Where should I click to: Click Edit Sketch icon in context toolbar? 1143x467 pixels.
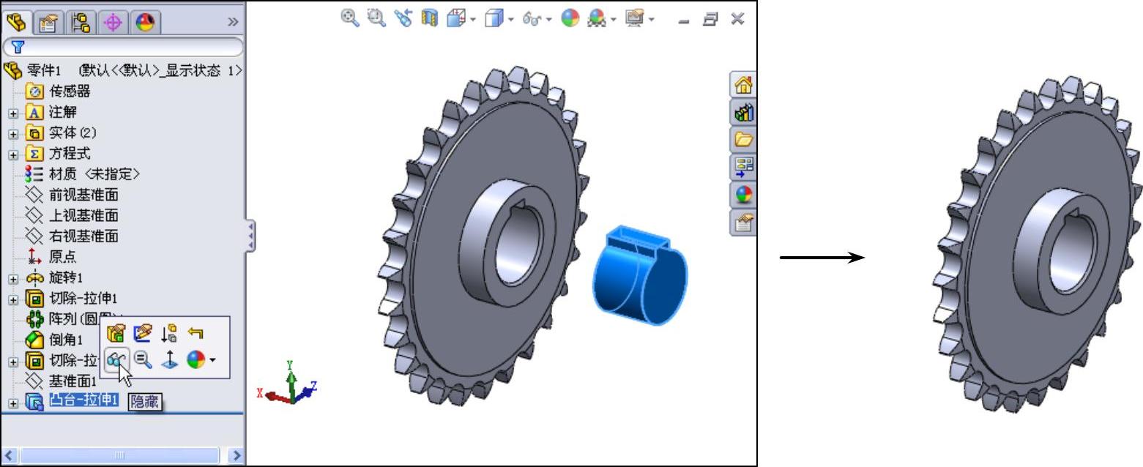pyautogui.click(x=142, y=334)
